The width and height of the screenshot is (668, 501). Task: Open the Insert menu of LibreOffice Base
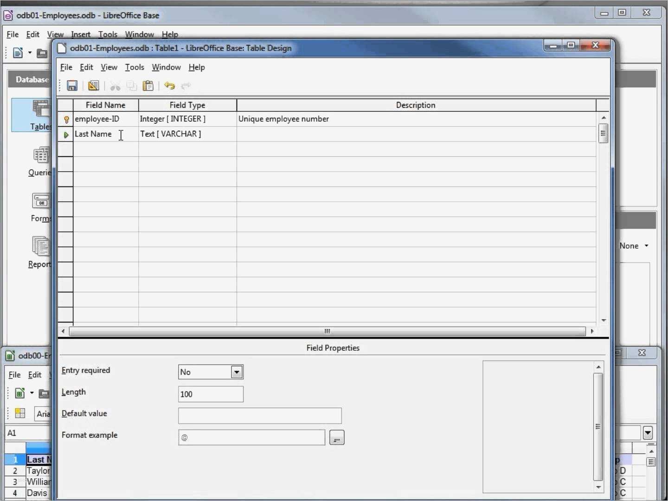coord(81,34)
